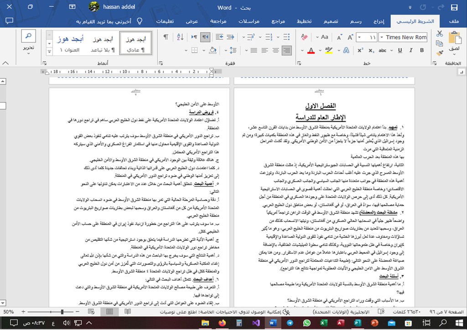Screen dimensions: 467x330
Task: Click the multilevel list icon
Action: 251,37
